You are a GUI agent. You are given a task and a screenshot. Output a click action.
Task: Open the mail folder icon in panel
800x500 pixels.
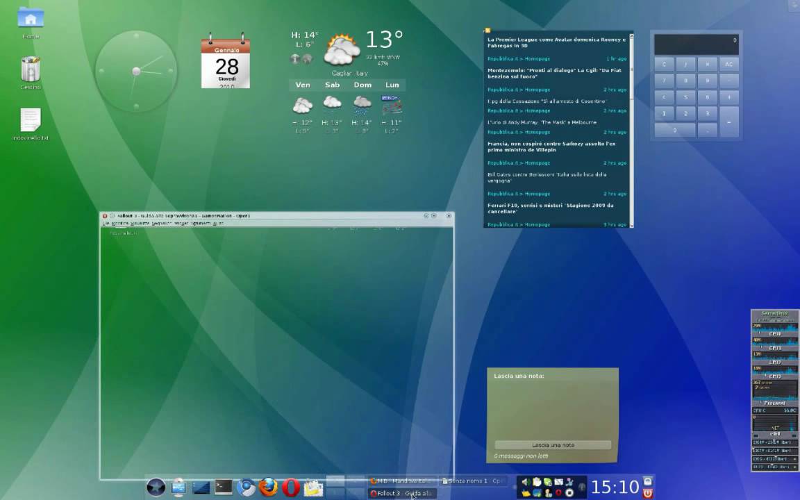point(313,488)
